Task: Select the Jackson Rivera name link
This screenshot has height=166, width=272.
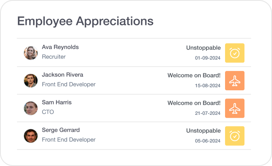Action: coord(62,75)
